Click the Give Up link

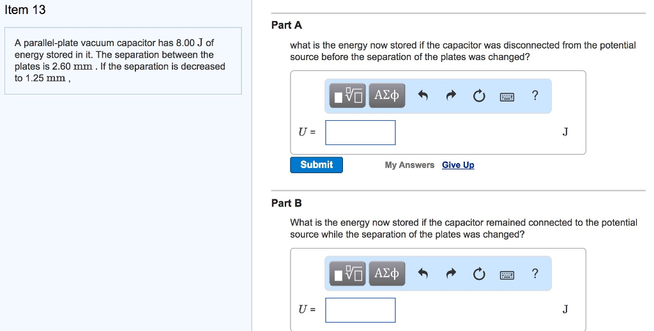pyautogui.click(x=458, y=165)
